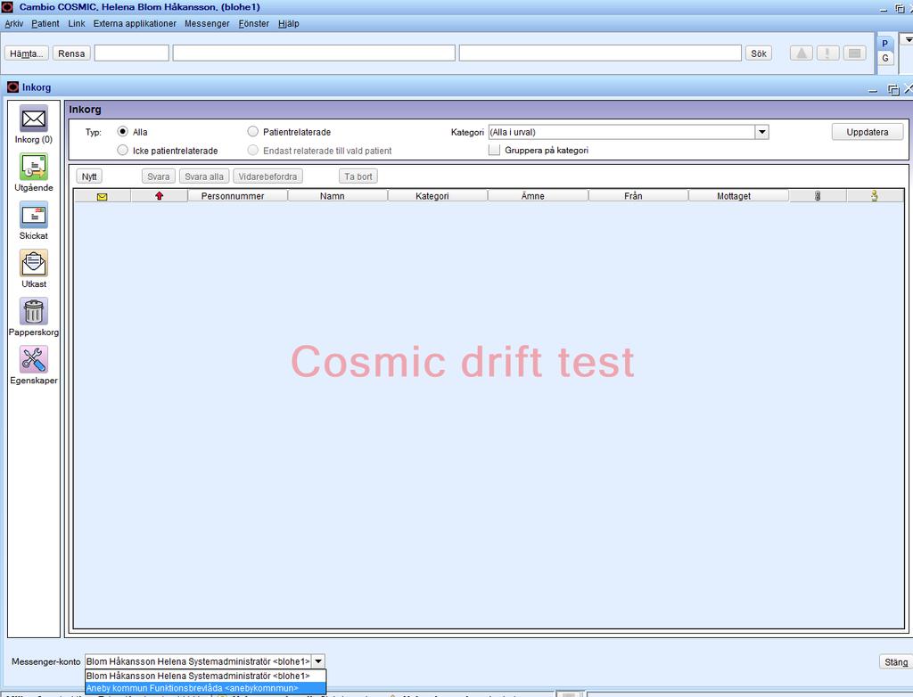Click the Rensa button
The image size is (913, 697).
point(71,53)
